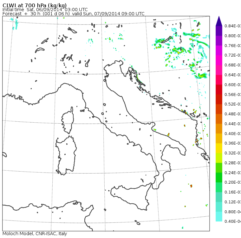Select the orange swatch between 0.40E-03 and 0.44E-03
Viewport: 241px width, 238px height.
pos(219,129)
